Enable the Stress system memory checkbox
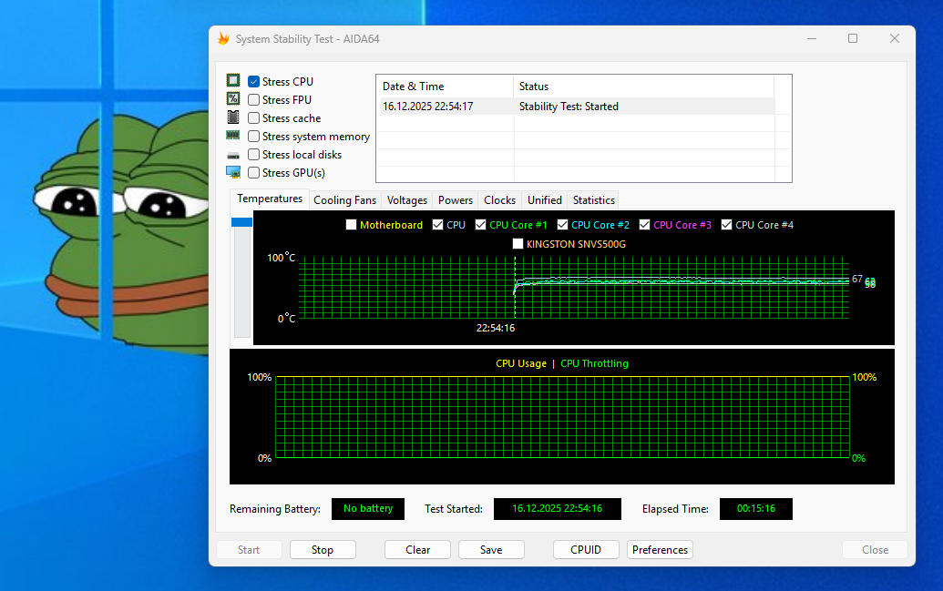The width and height of the screenshot is (943, 591). pos(254,137)
